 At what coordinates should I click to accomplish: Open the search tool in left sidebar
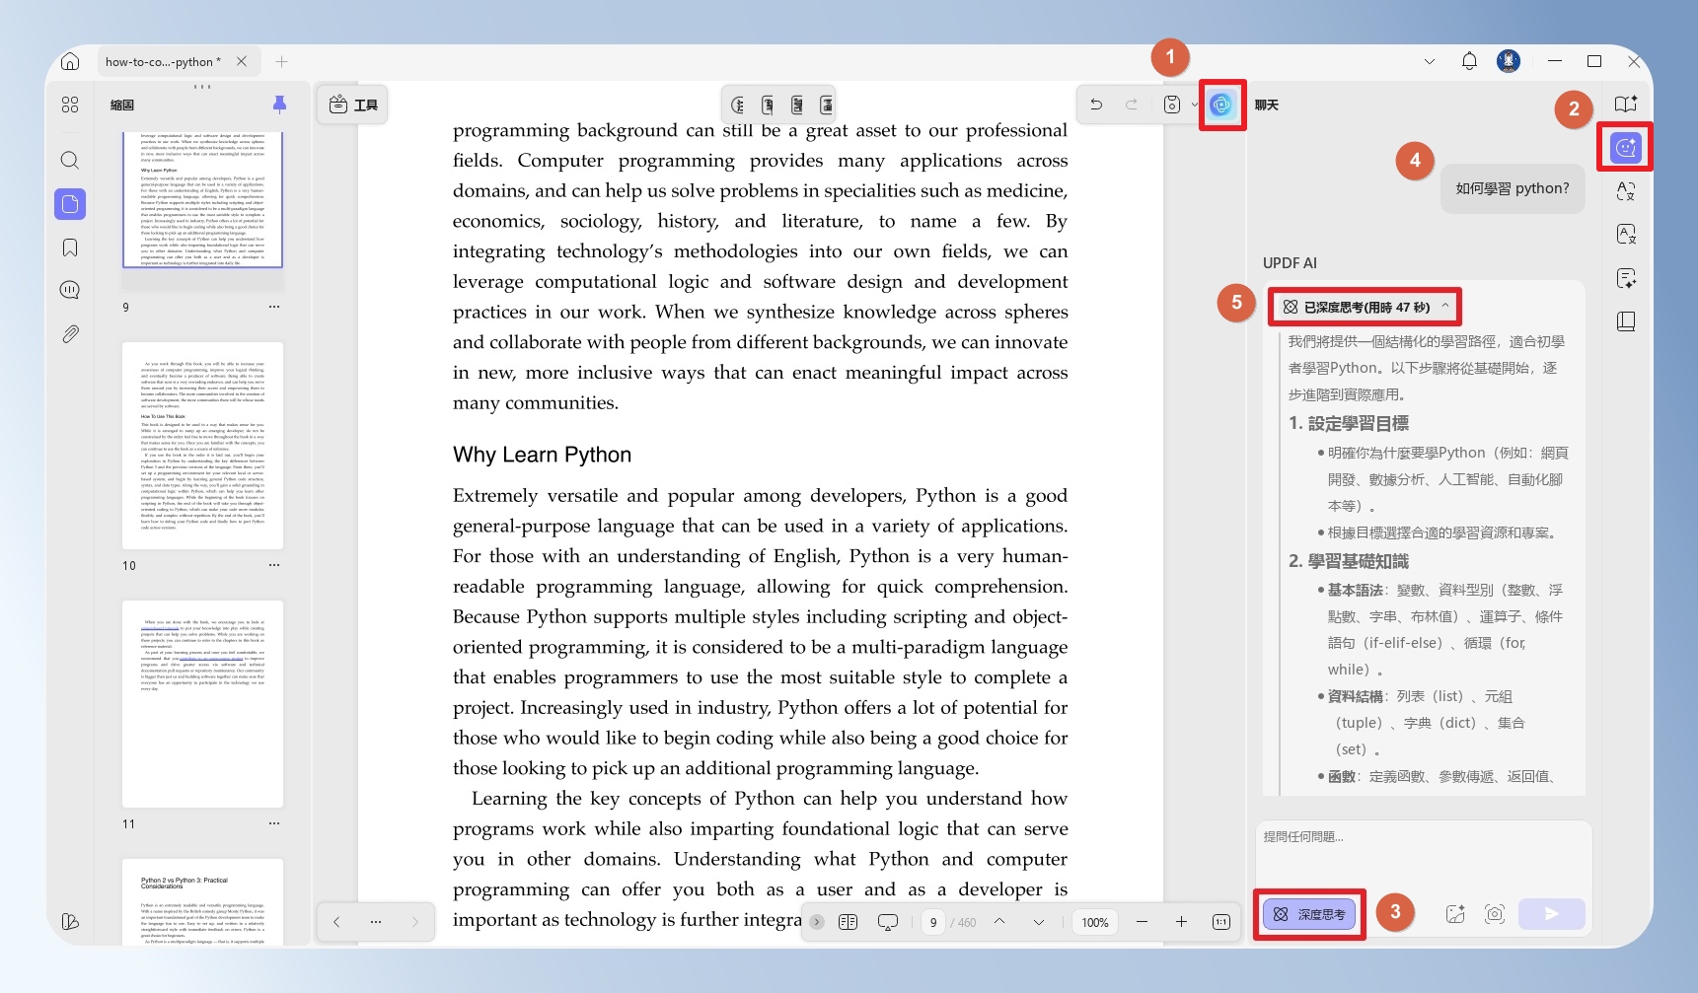pyautogui.click(x=70, y=160)
